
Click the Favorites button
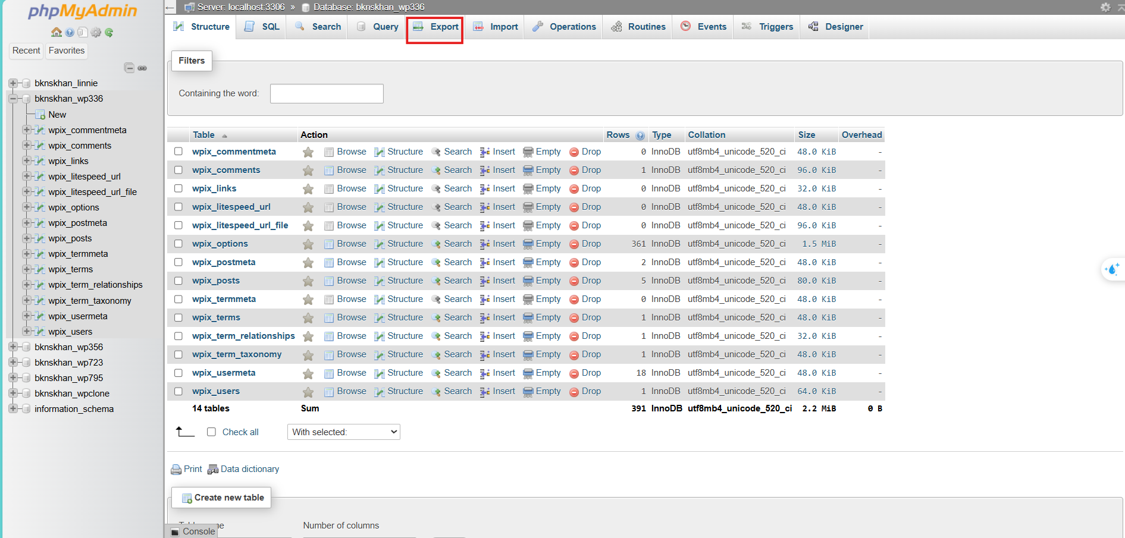coord(67,51)
